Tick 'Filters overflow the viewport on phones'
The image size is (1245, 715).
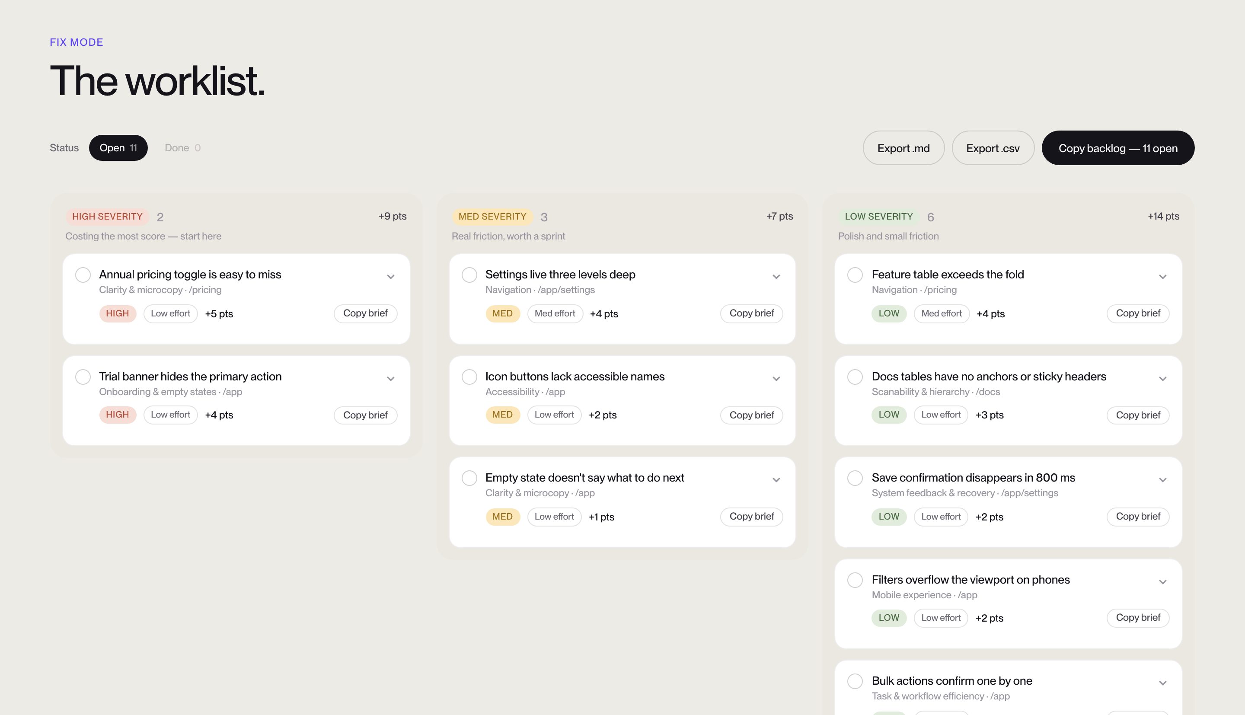coord(855,581)
